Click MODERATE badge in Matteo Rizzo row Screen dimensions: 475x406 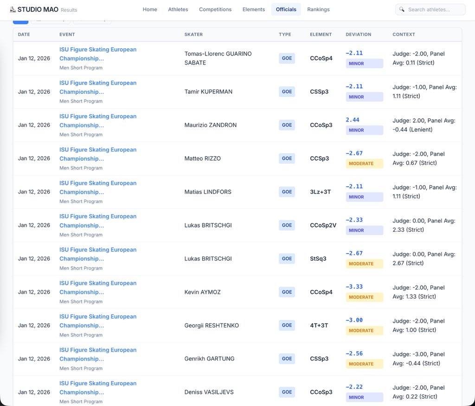[365, 164]
